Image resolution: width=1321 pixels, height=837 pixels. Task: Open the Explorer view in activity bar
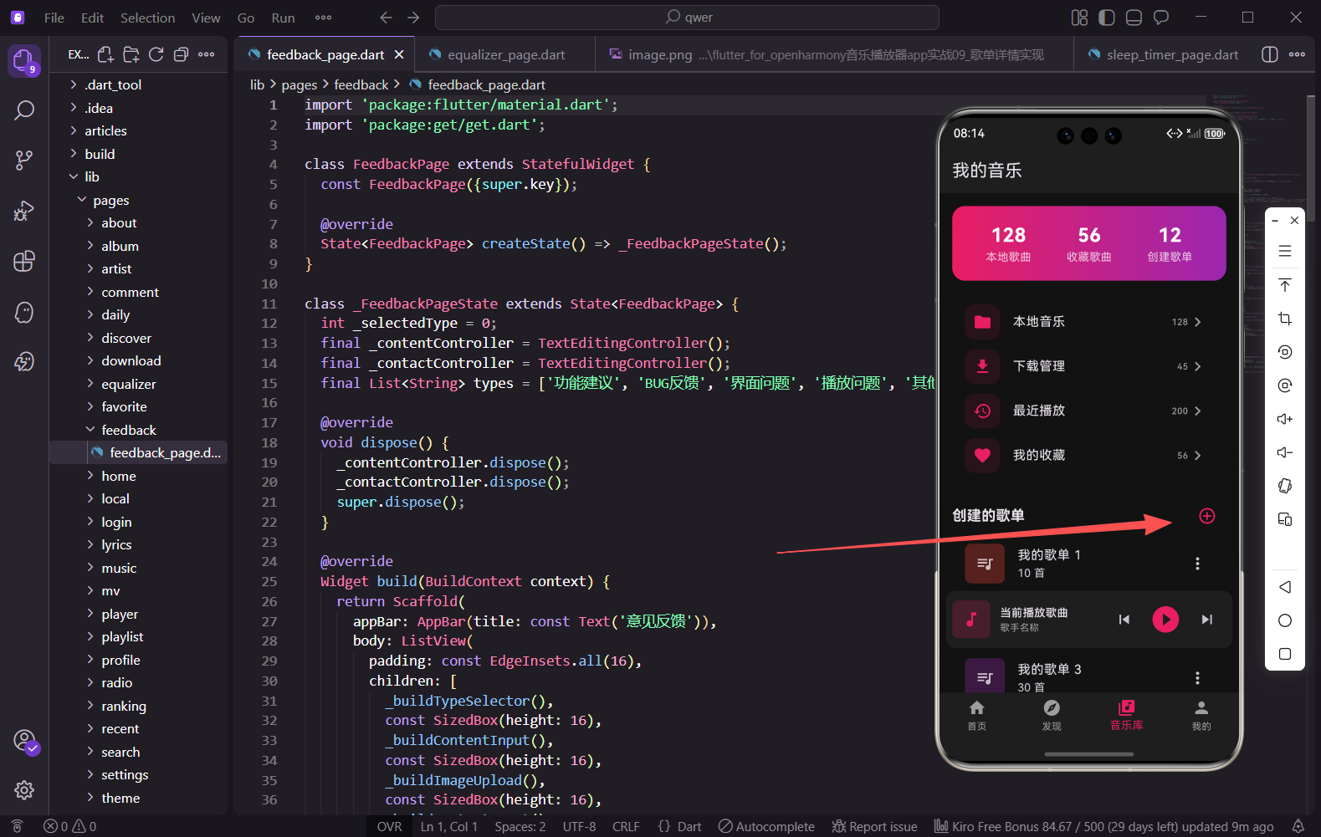click(x=23, y=60)
